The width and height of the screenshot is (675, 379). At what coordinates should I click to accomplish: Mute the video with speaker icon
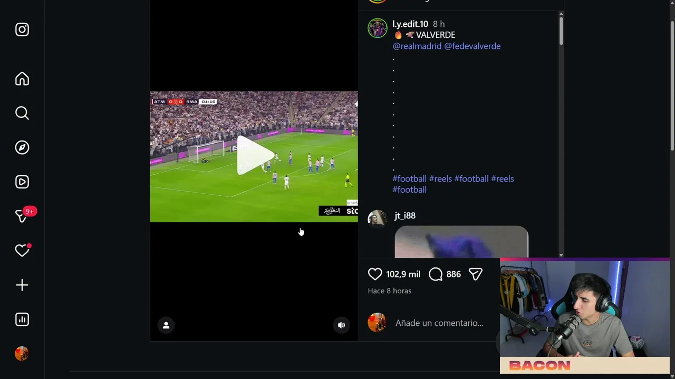point(341,325)
